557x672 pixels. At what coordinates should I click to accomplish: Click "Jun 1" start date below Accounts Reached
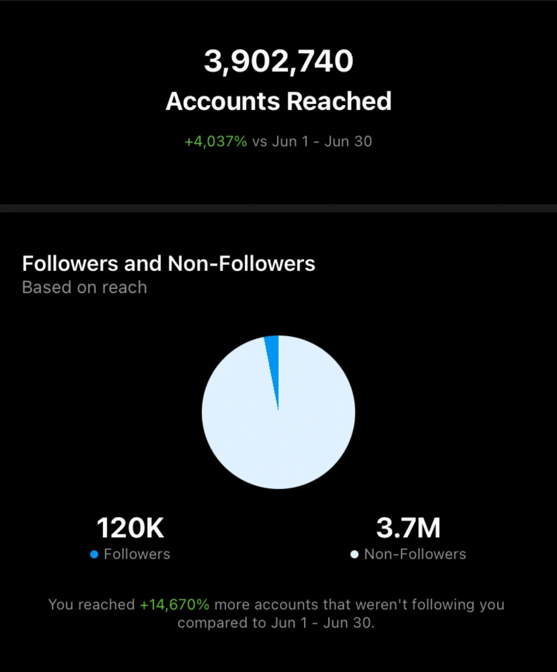[290, 141]
